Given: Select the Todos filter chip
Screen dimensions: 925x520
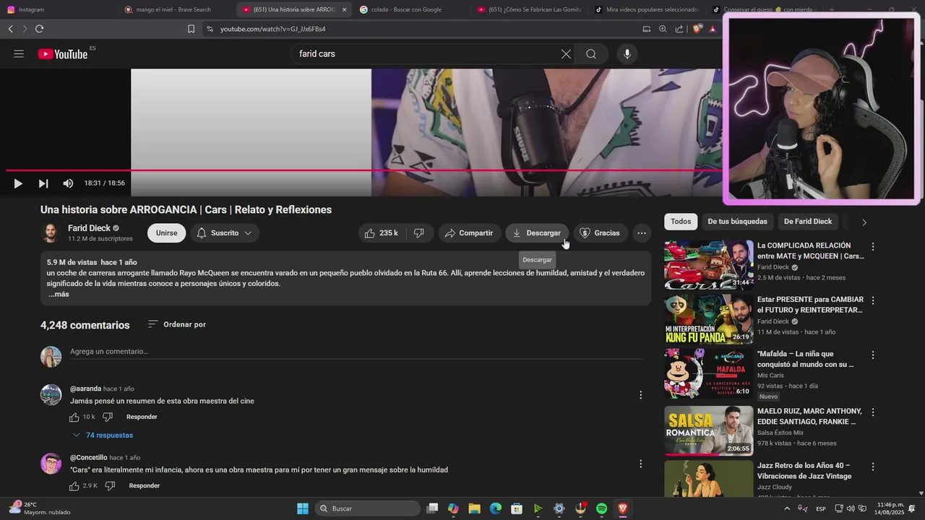Looking at the screenshot, I should click(x=681, y=222).
